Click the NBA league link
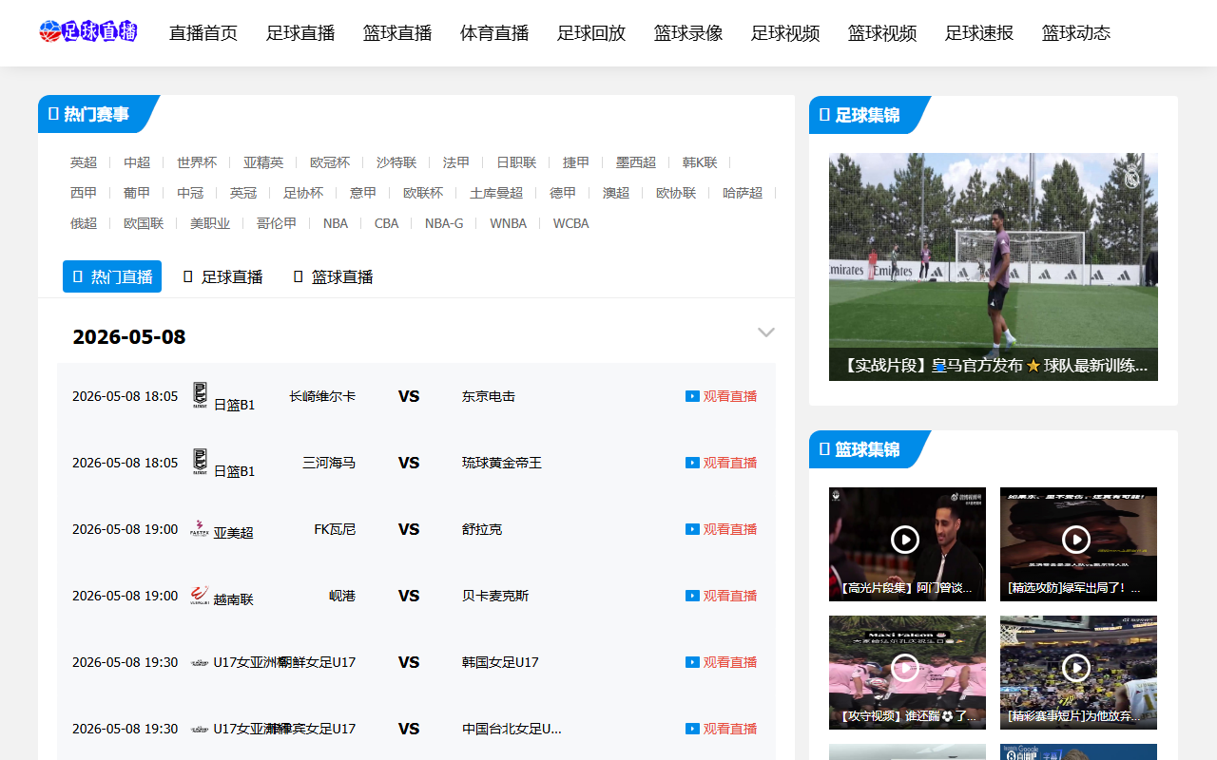The height and width of the screenshot is (760, 1217). [336, 223]
